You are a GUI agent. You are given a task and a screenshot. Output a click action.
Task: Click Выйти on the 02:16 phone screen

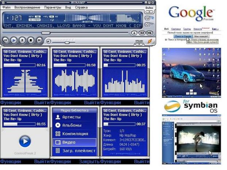tap(42, 103)
